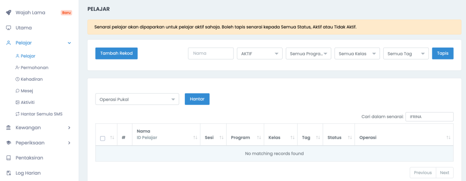
Task: Click the Tambah Rekod button
Action: 116,54
